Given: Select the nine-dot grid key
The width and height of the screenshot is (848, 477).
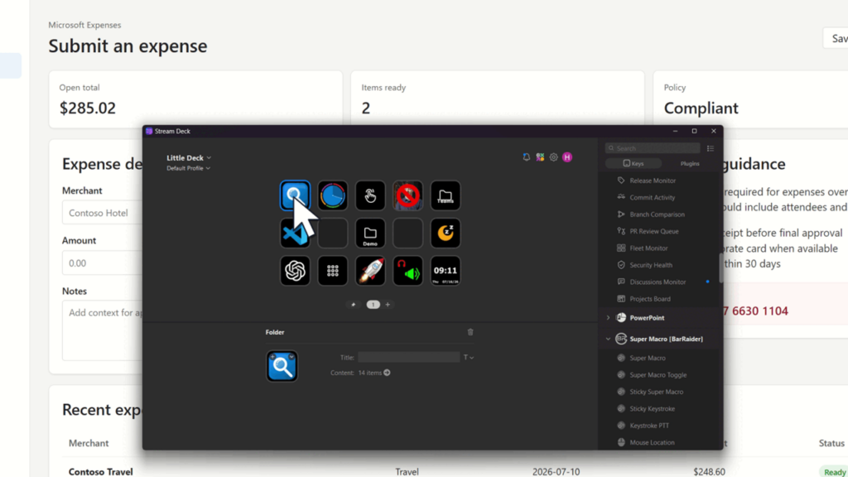Looking at the screenshot, I should pyautogui.click(x=333, y=271).
